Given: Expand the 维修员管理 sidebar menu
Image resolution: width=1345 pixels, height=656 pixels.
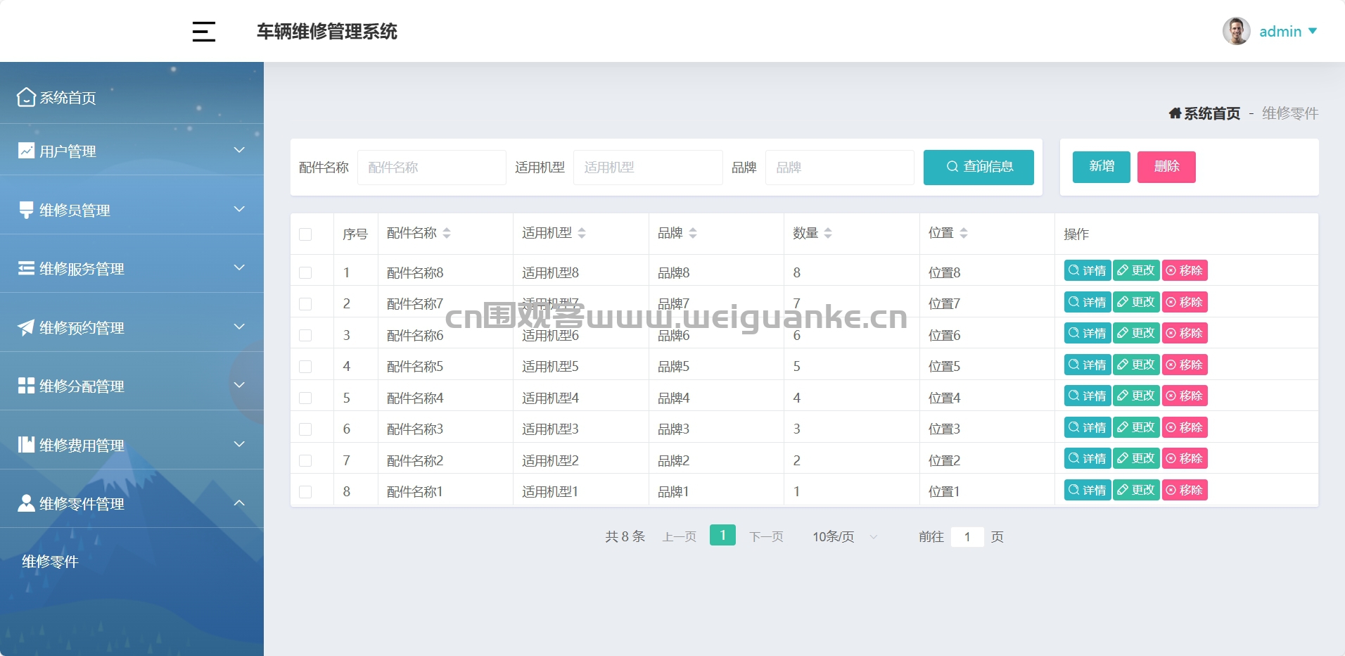Looking at the screenshot, I should (x=132, y=210).
